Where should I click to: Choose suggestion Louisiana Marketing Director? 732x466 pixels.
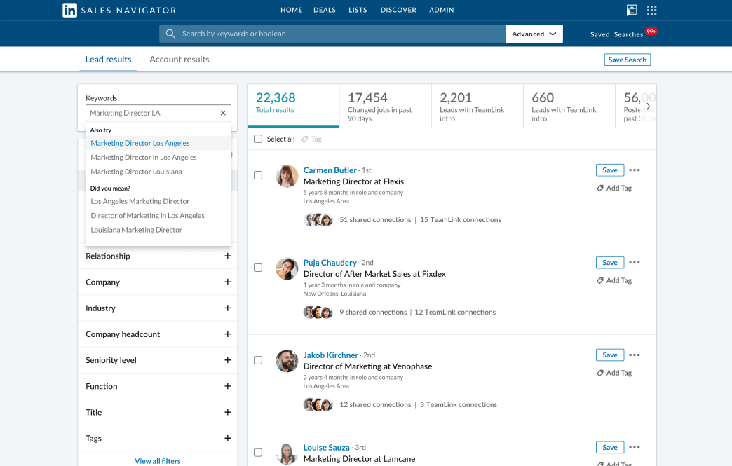point(158,230)
